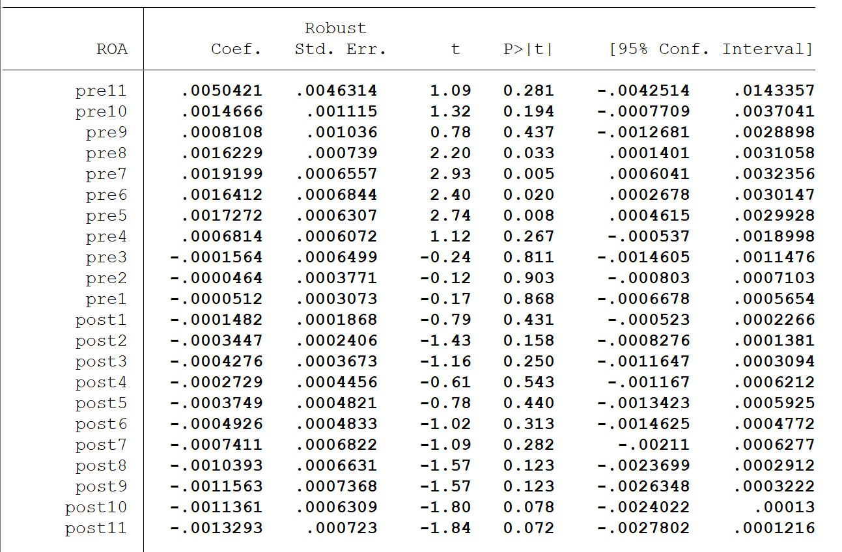Image resolution: width=842 pixels, height=552 pixels.
Task: Click the pre7 variable name
Action: point(106,174)
